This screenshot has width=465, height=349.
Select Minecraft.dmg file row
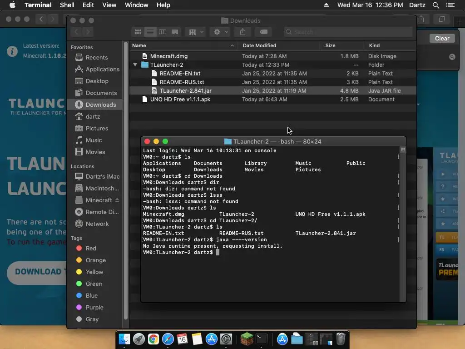(x=272, y=56)
